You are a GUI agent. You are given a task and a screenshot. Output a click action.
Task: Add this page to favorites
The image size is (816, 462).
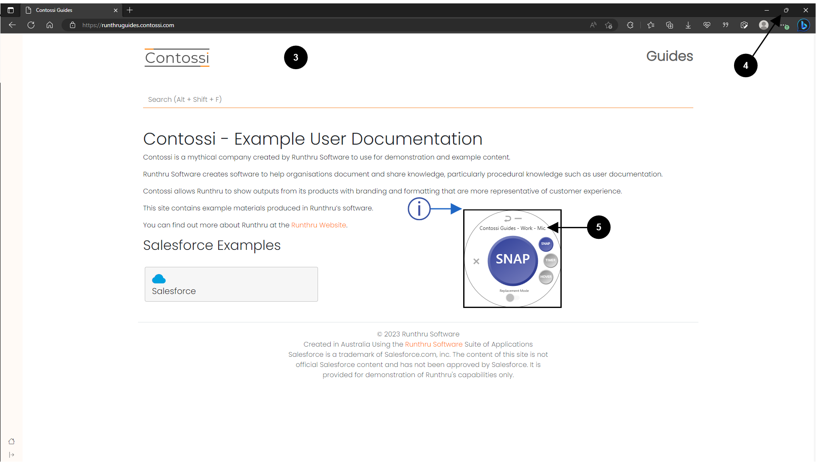[609, 25]
